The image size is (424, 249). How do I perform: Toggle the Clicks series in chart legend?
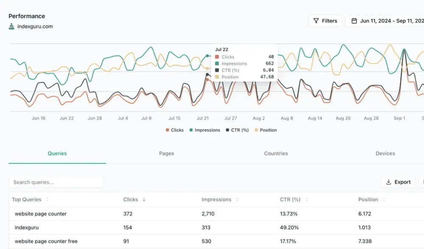(x=175, y=130)
